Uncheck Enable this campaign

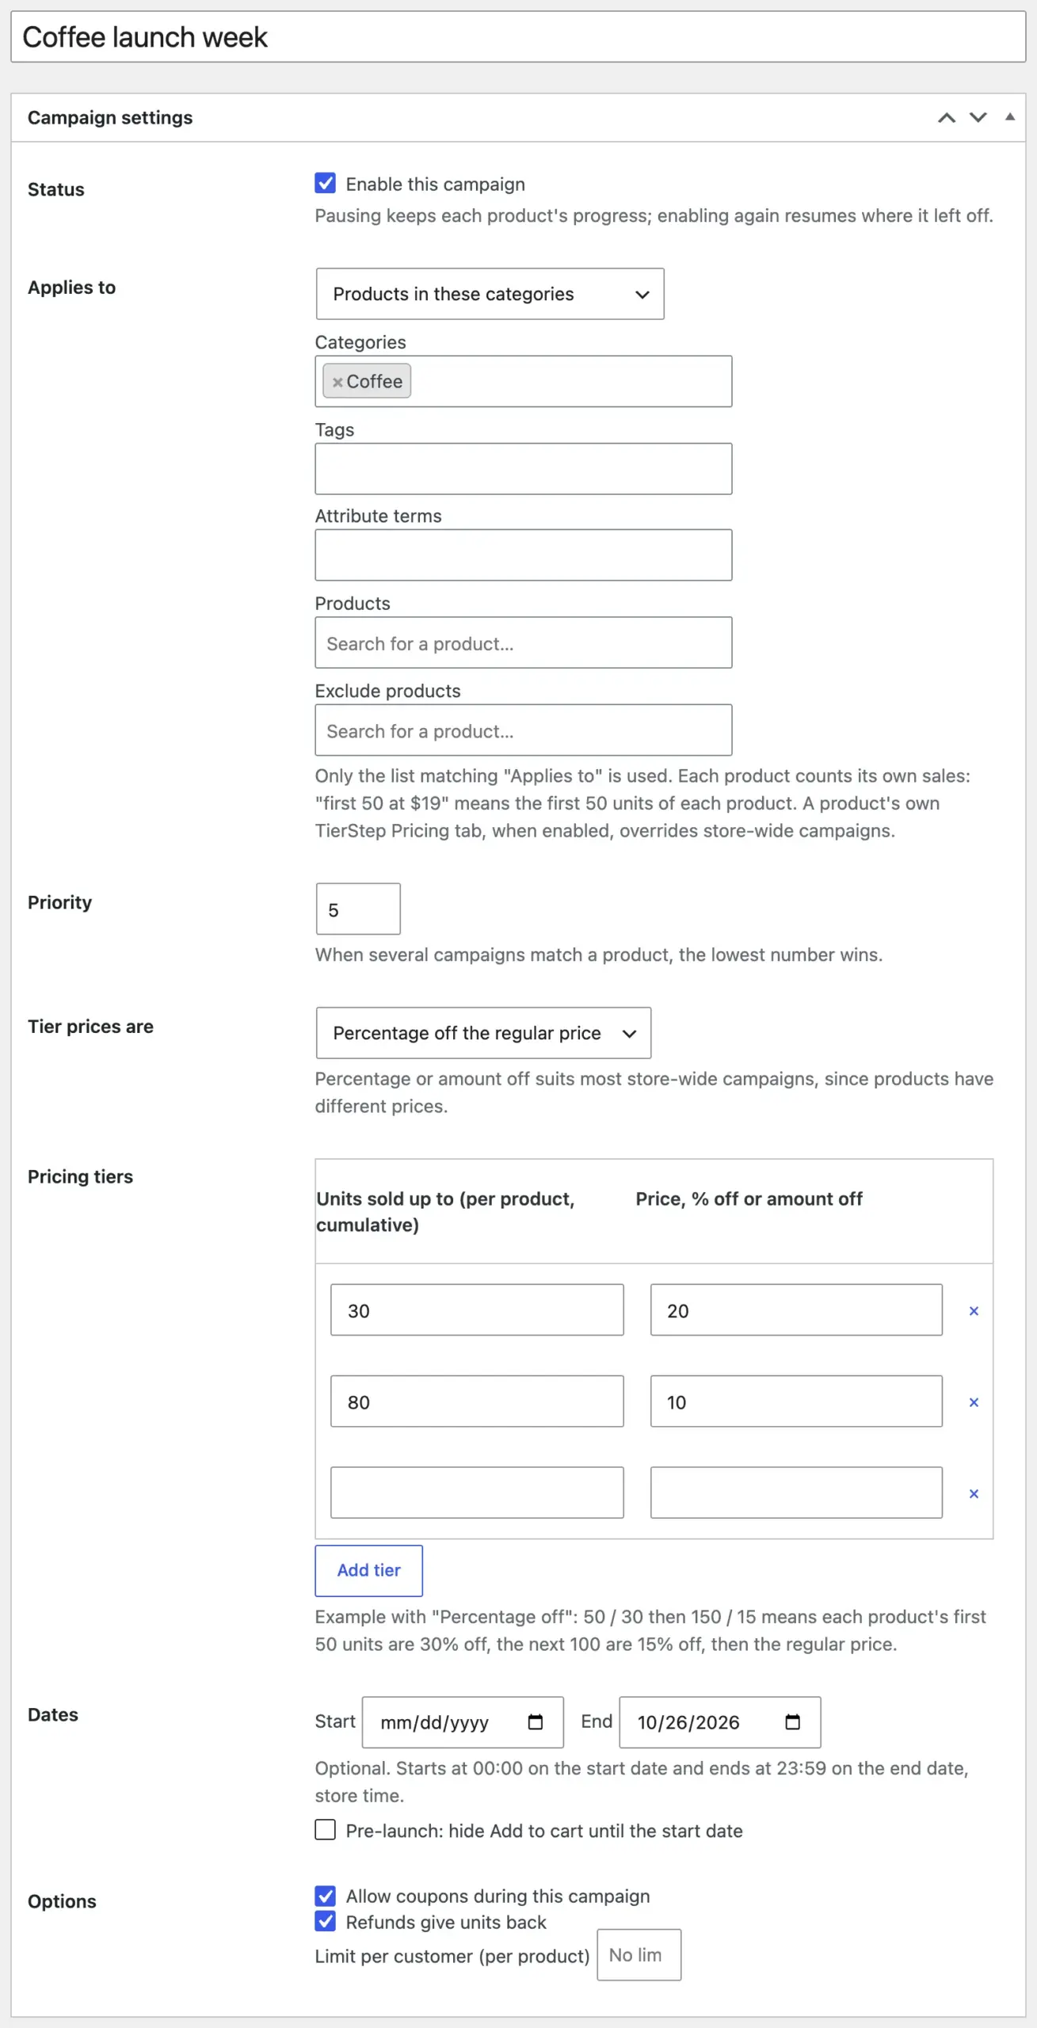point(325,183)
